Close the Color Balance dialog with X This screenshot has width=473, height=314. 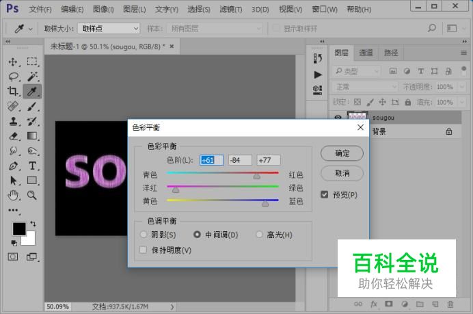pos(360,127)
